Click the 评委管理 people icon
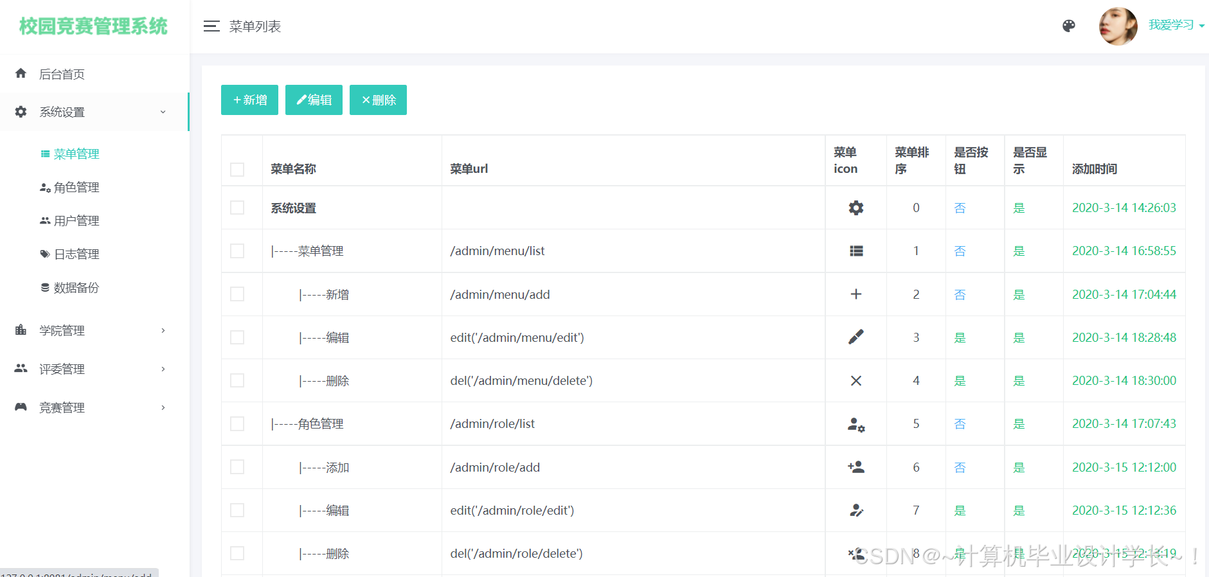The image size is (1209, 577). [x=21, y=368]
